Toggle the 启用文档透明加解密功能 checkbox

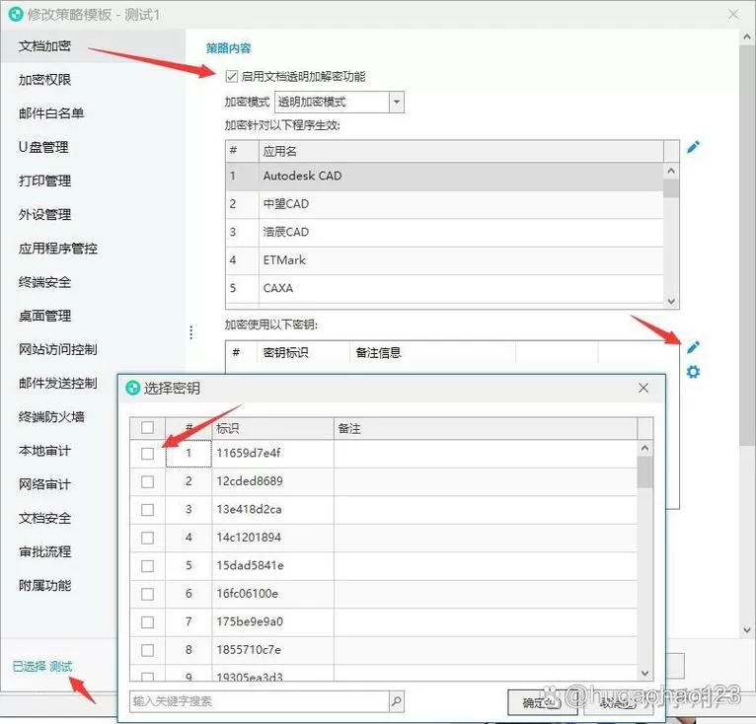231,76
